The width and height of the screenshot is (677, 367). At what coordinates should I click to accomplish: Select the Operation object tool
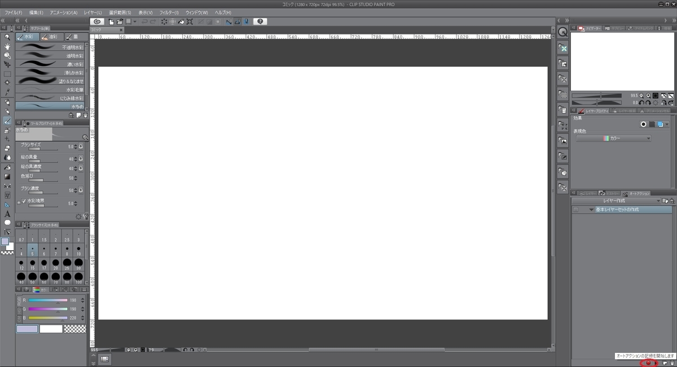point(7,55)
